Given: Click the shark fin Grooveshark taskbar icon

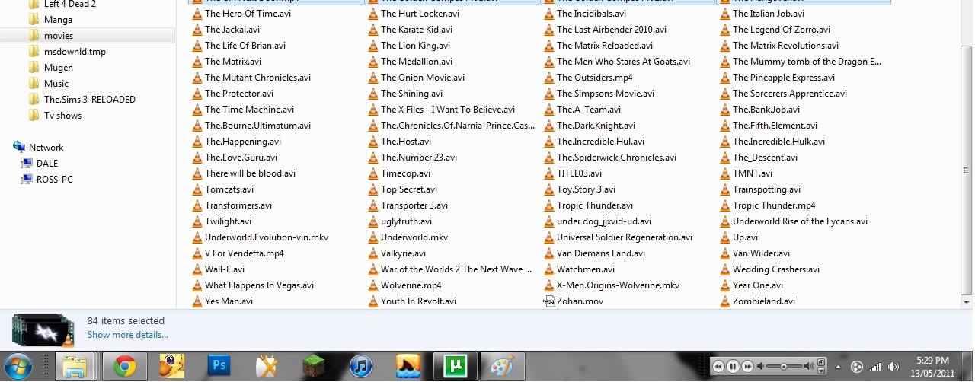Looking at the screenshot, I should click(x=408, y=367).
